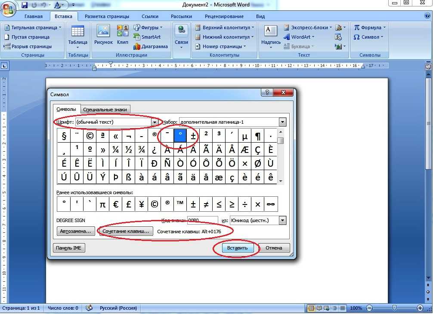Expand Фигуры shapes dropdown
The image size is (433, 314).
[x=161, y=27]
